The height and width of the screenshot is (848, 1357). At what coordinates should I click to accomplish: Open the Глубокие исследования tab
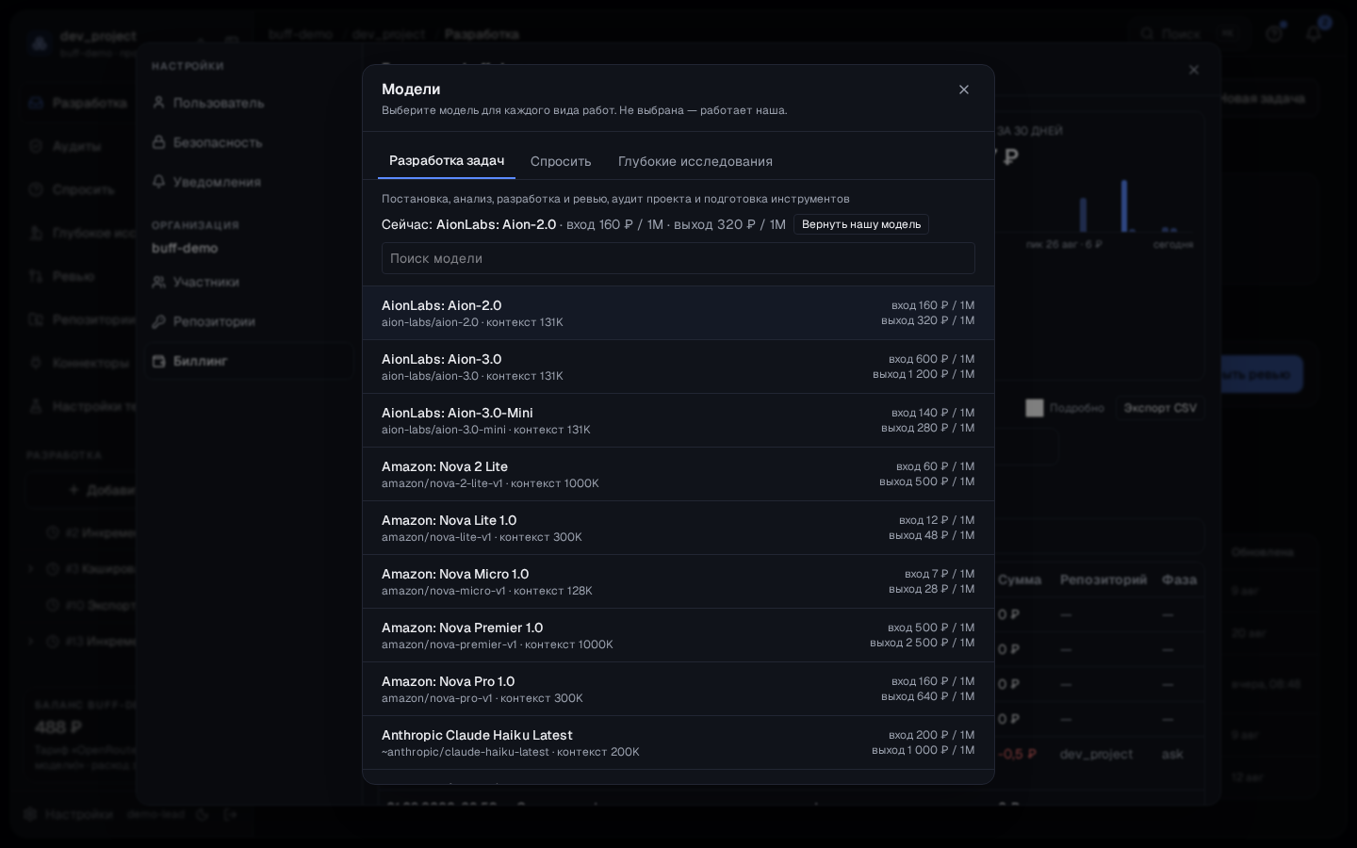[695, 161]
